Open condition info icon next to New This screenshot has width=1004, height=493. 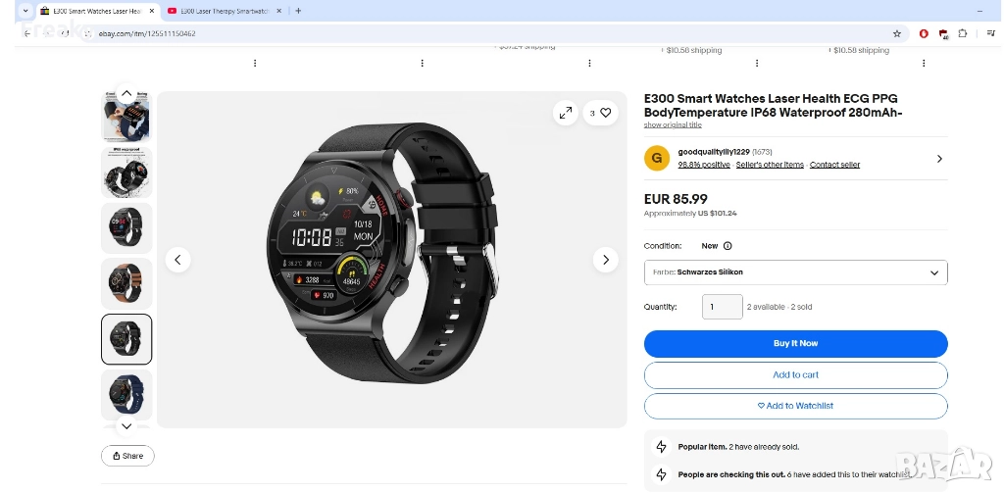tap(728, 246)
